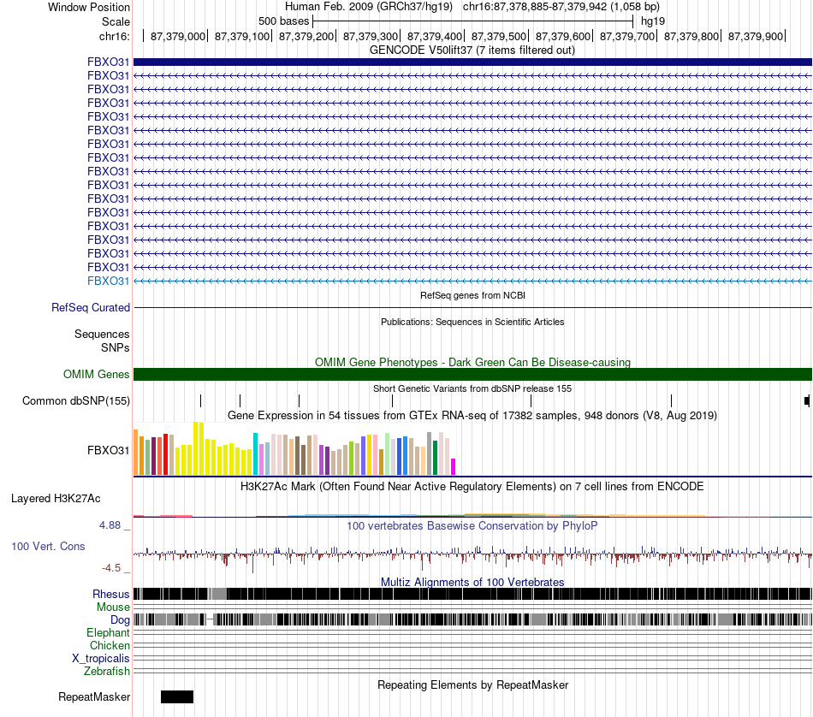This screenshot has width=813, height=717.
Task: Click the cyan GTEx expression bar
Action: pyautogui.click(x=255, y=454)
